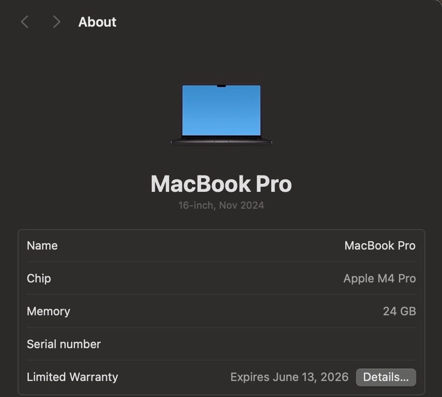Go back using the left chevron
The width and height of the screenshot is (442, 397).
click(x=25, y=22)
